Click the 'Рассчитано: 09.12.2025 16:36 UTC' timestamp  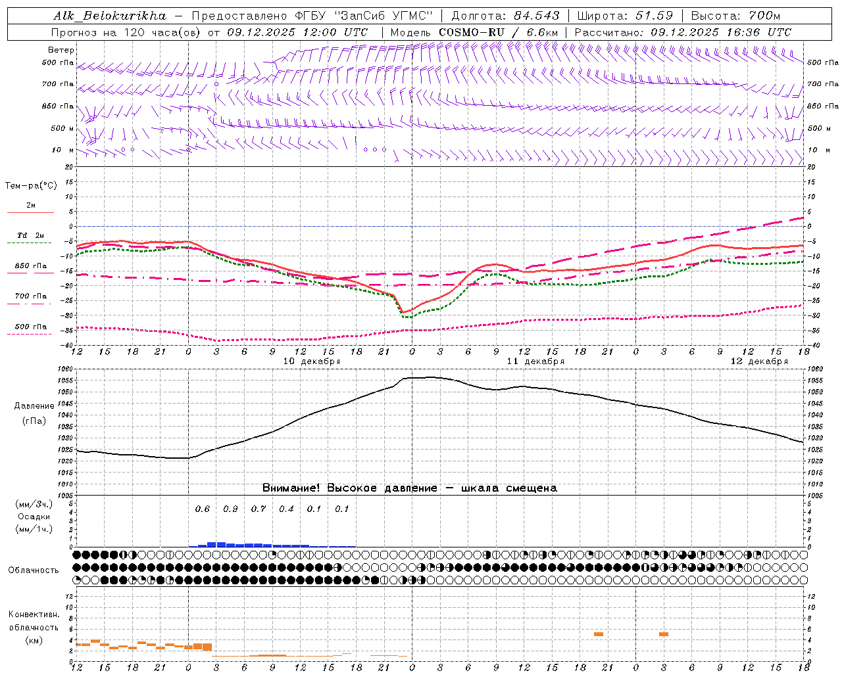pyautogui.click(x=683, y=32)
